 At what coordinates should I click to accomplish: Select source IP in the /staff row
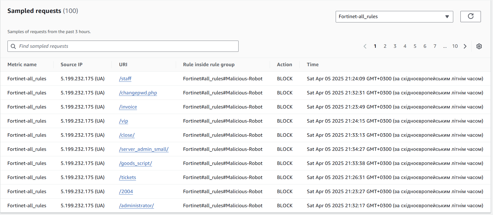pos(82,79)
